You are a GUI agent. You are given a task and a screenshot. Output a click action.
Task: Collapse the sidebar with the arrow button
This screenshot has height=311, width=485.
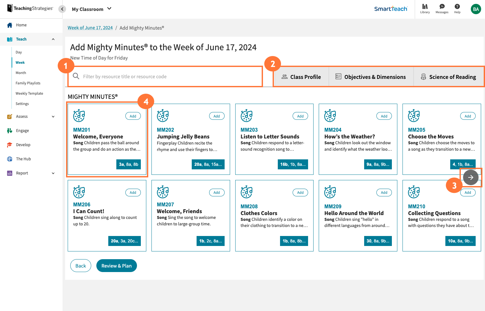62,9
